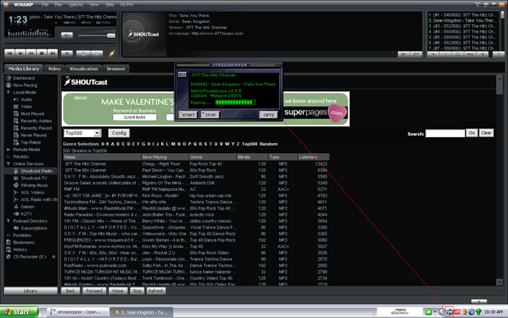Open the Options menu
This screenshot has height=318, width=508.
point(75,4)
